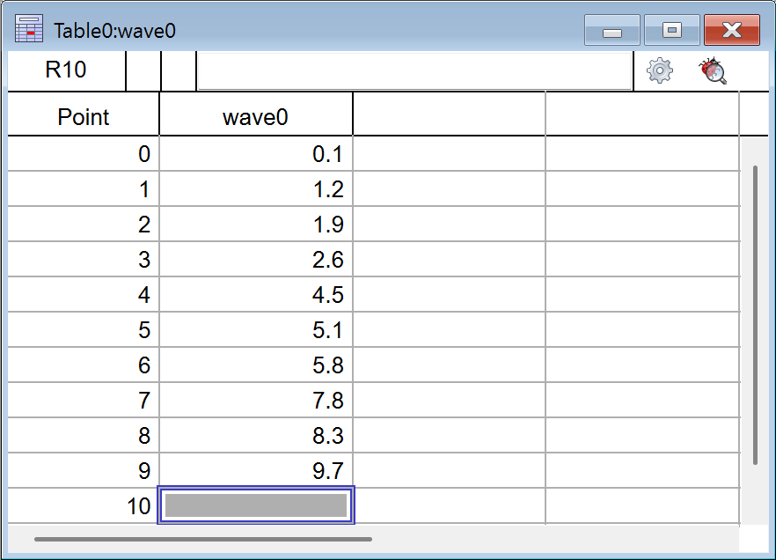Select the cell containing 0.1
This screenshot has width=776, height=560.
(x=255, y=155)
